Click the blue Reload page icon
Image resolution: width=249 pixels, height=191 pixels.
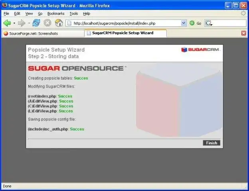[x=36, y=23]
